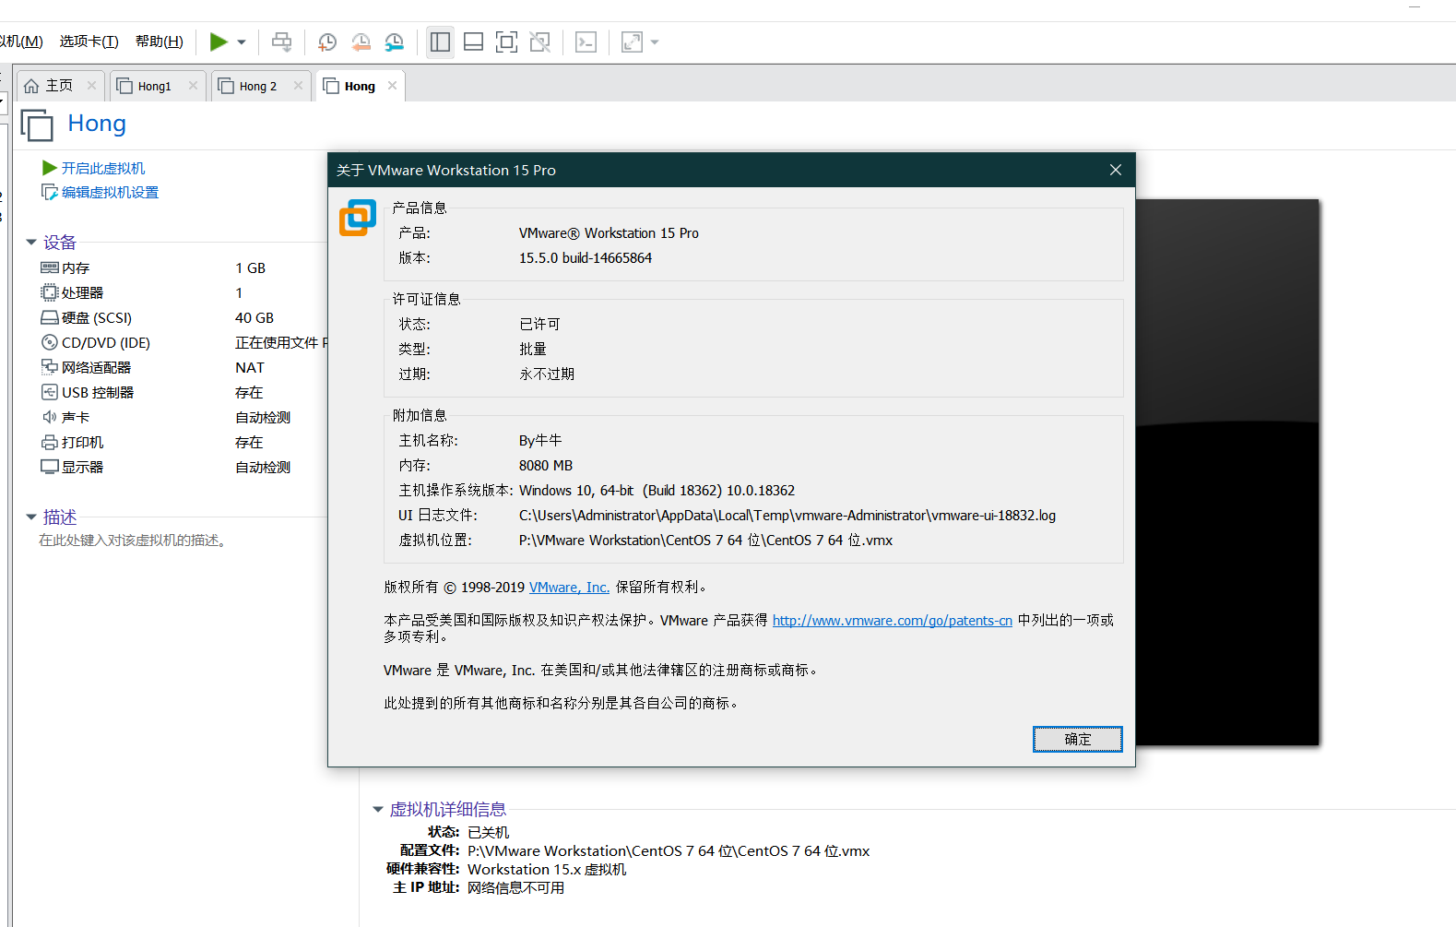The height and width of the screenshot is (927, 1456).
Task: Select the USB 控制器 device icon
Action: point(50,392)
